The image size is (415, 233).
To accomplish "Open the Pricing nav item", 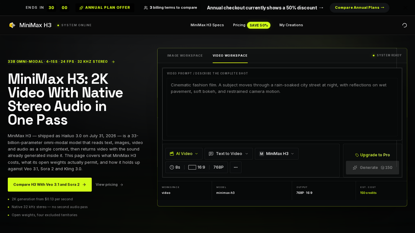I will pyautogui.click(x=239, y=25).
